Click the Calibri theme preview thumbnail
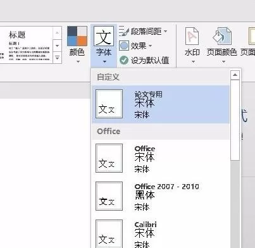The width and height of the screenshot is (255, 248). [x=109, y=233]
